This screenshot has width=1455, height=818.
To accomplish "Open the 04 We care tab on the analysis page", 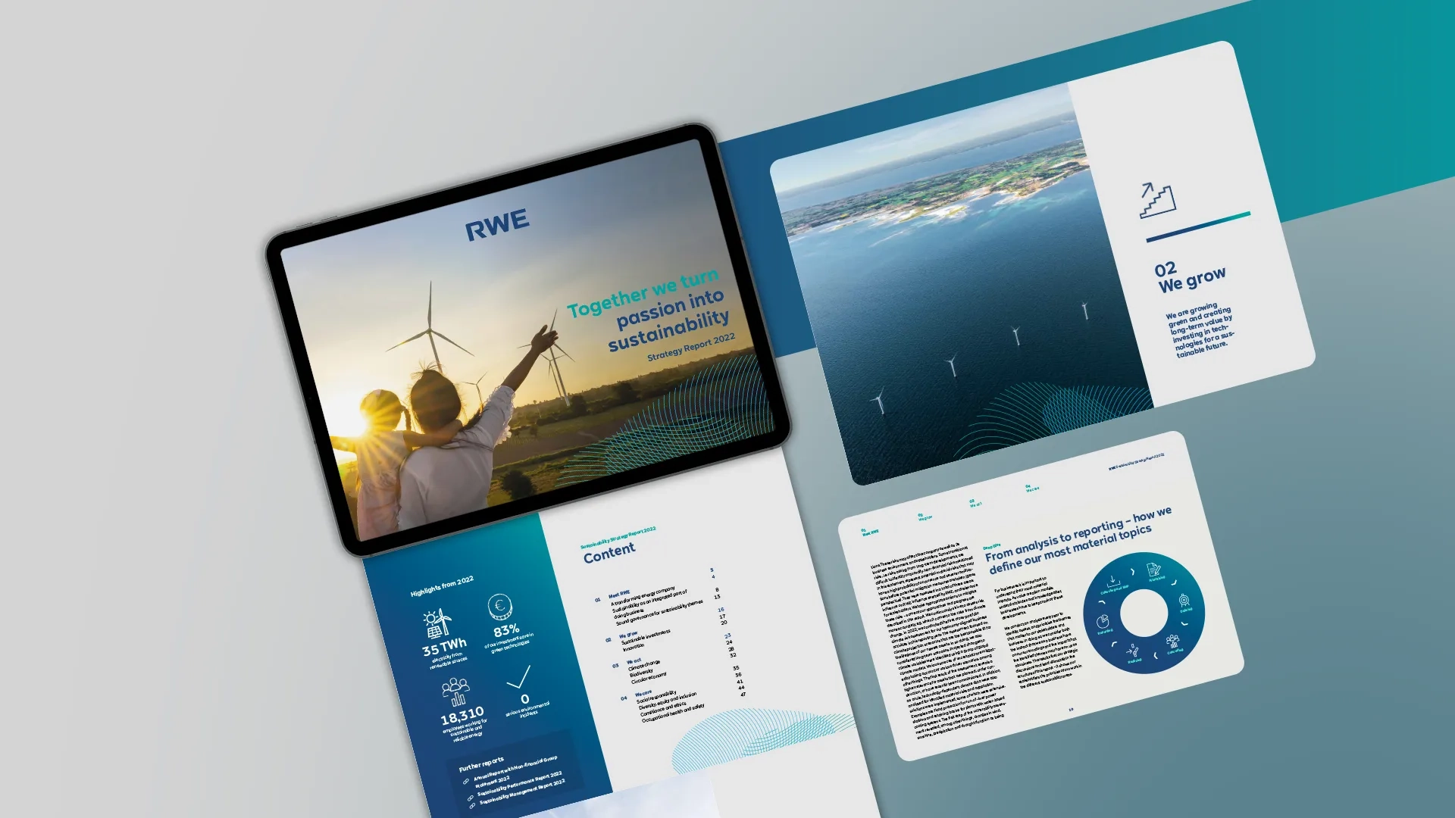I will click(1031, 489).
